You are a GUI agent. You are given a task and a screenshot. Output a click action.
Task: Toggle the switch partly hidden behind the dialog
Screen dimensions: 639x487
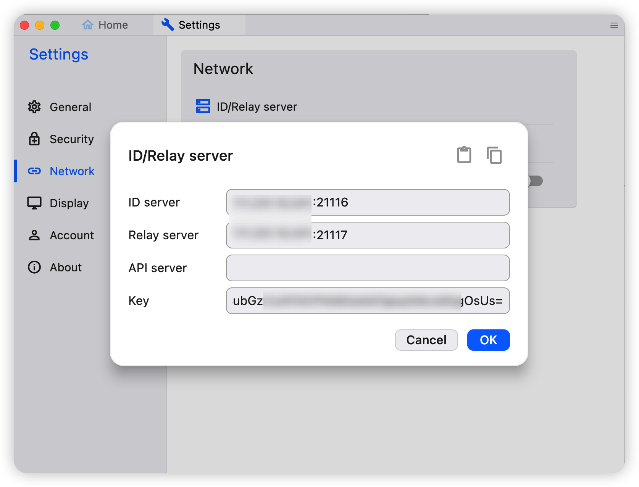[536, 181]
